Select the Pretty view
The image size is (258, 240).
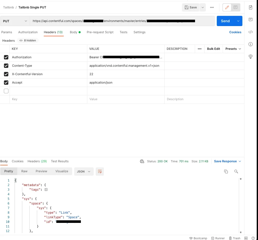(x=9, y=171)
